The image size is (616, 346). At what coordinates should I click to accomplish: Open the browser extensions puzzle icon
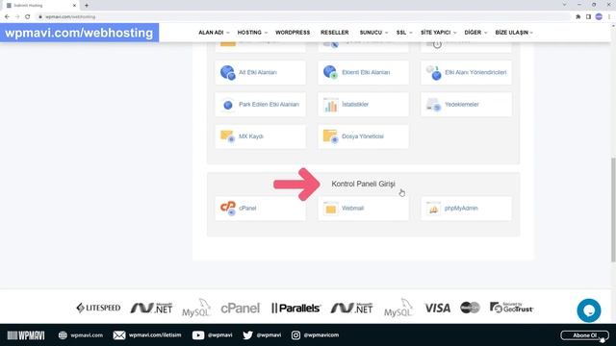pyautogui.click(x=577, y=17)
